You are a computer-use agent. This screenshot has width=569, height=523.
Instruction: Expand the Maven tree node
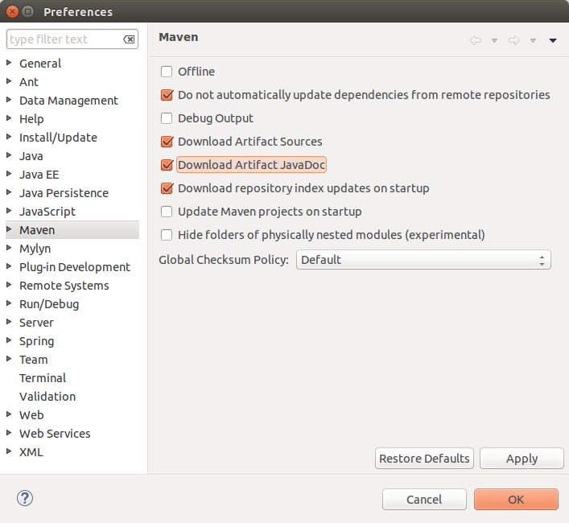point(9,230)
